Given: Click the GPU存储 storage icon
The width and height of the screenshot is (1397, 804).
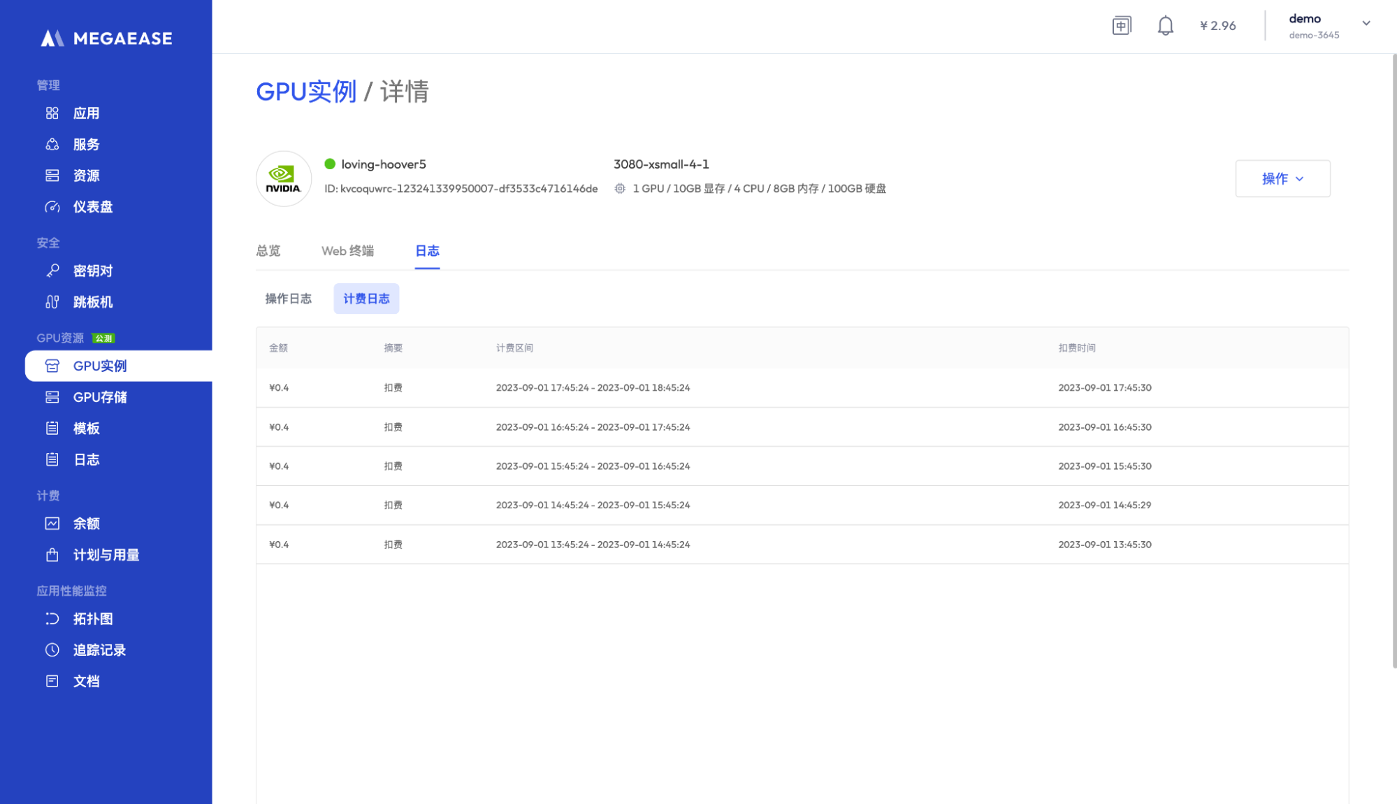Looking at the screenshot, I should click(x=52, y=397).
